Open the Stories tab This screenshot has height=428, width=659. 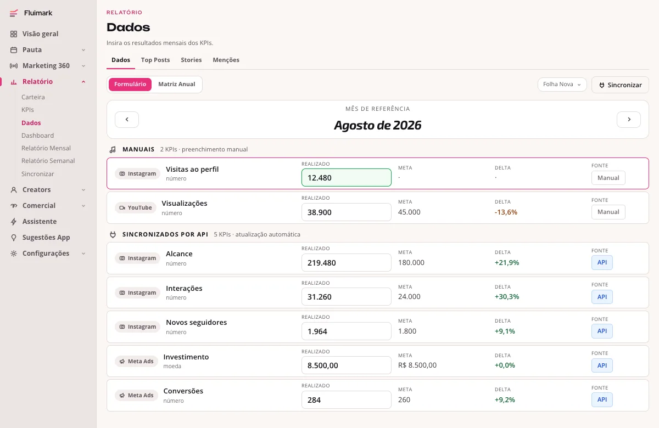coord(191,60)
